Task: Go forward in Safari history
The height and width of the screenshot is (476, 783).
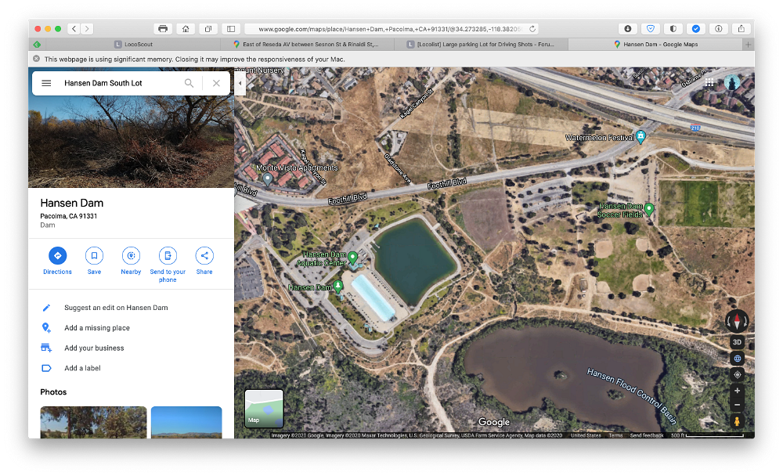Action: 87,29
